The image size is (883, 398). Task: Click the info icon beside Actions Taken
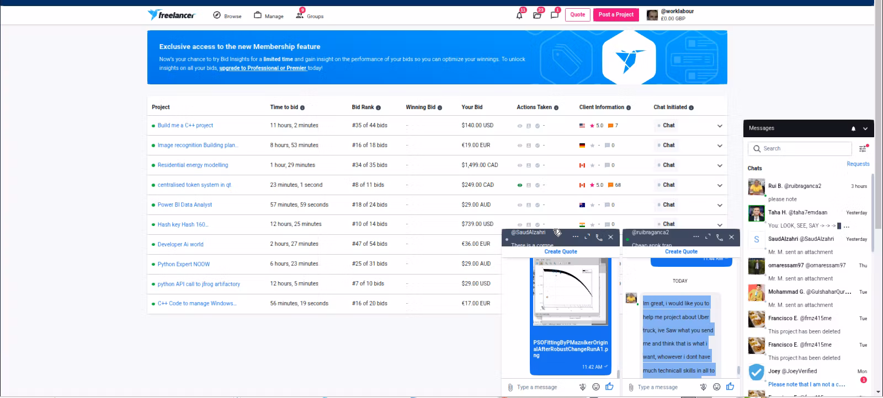[556, 107]
